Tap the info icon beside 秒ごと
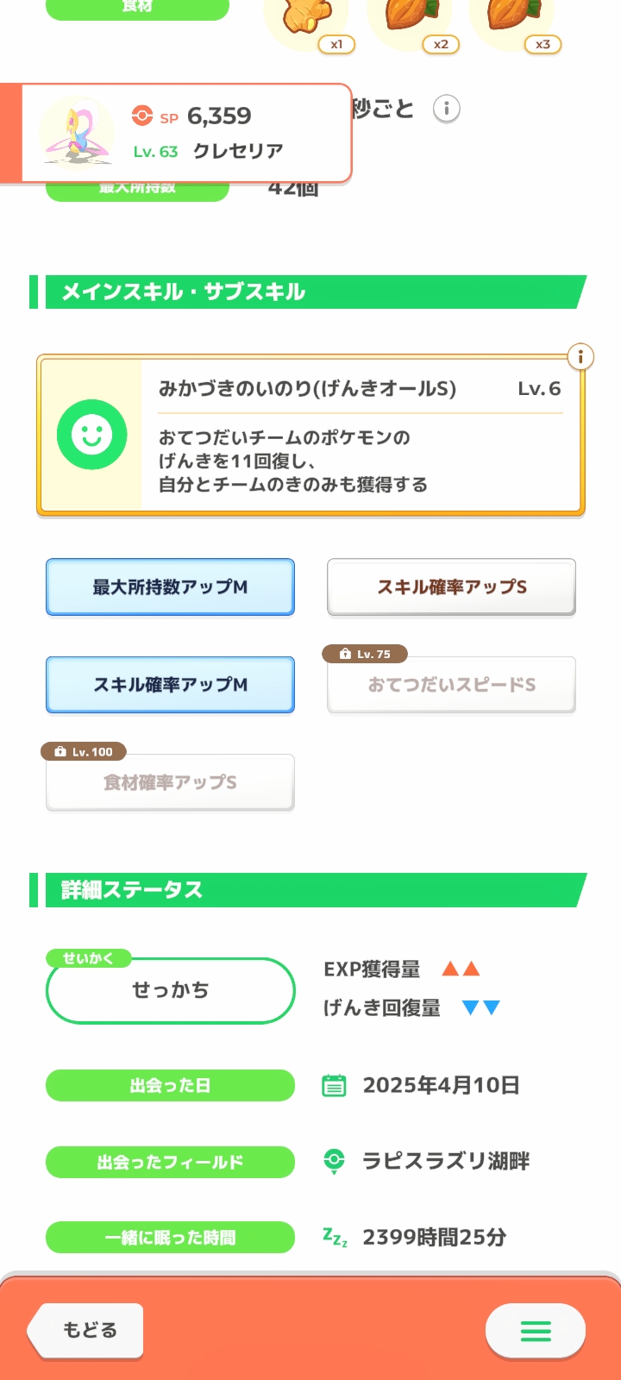Screen dimensions: 621x1380 coord(446,110)
